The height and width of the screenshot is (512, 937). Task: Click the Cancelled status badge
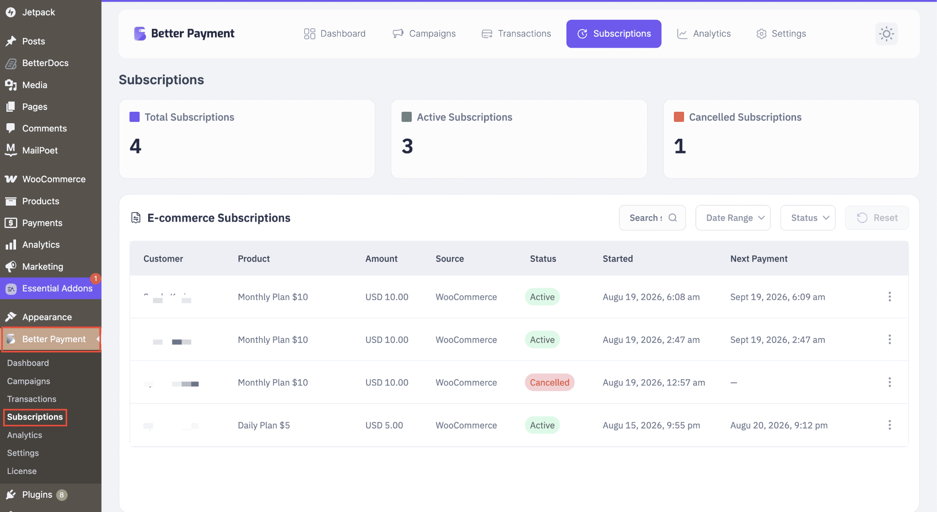pyautogui.click(x=549, y=382)
